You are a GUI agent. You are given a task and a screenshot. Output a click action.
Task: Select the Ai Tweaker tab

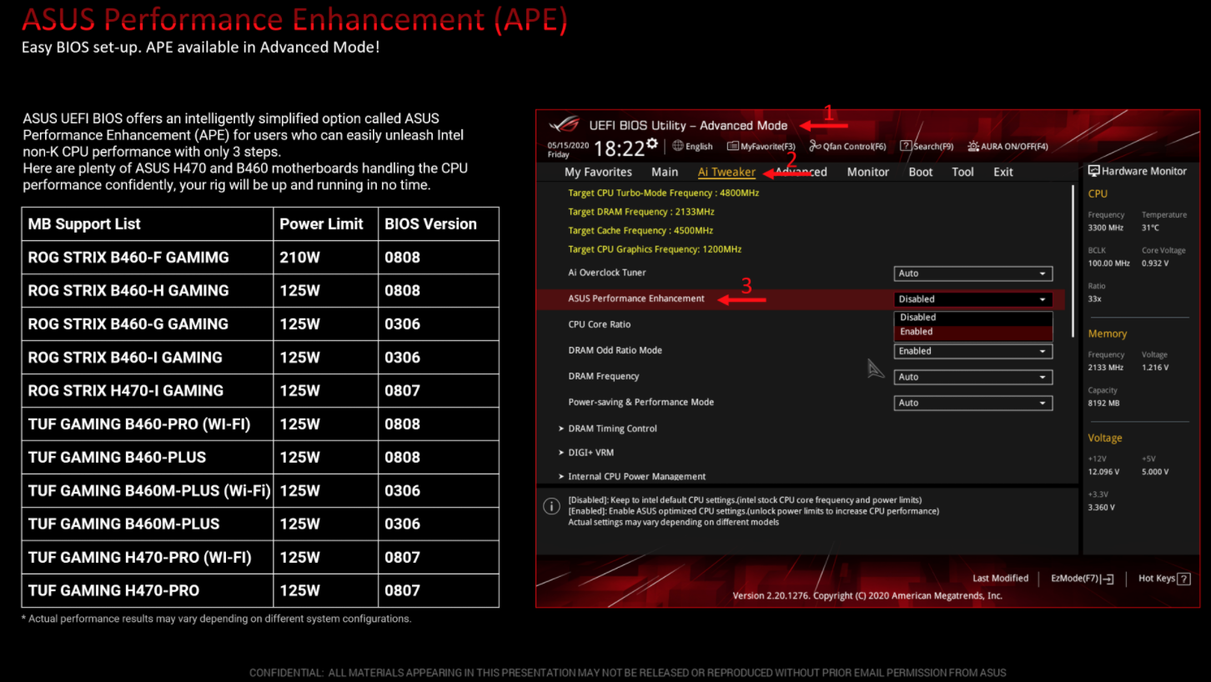click(726, 172)
